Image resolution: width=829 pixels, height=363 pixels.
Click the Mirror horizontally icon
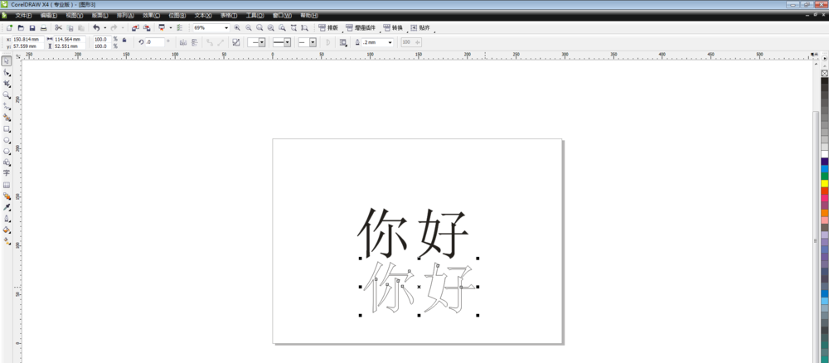pyautogui.click(x=183, y=42)
